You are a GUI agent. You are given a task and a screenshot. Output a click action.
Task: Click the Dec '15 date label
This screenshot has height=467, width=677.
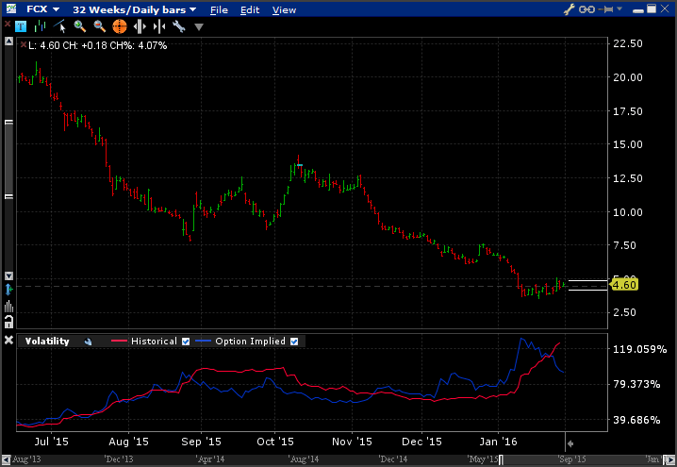tap(421, 442)
